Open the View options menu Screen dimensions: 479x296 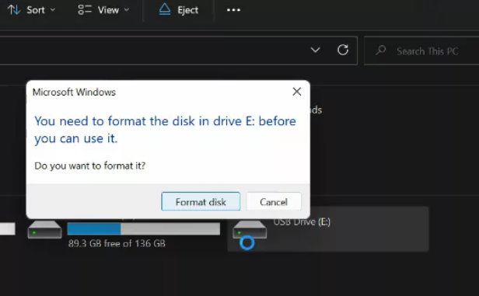click(x=104, y=10)
